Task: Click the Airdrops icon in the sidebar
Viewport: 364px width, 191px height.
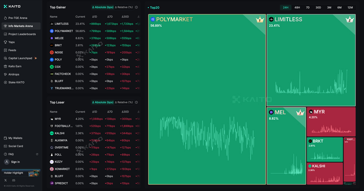Action: coord(5,74)
